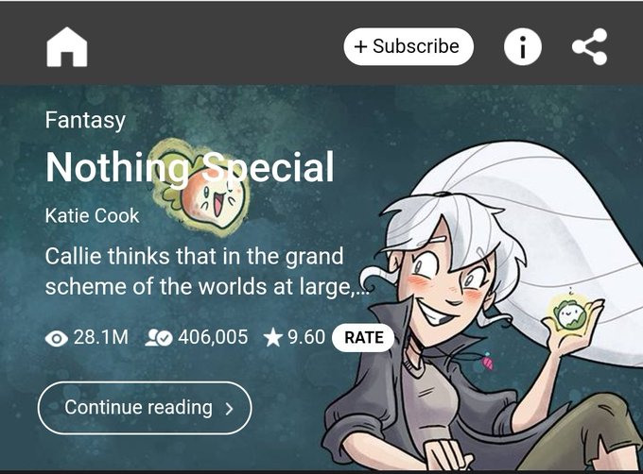Click the Continue reading button
This screenshot has height=474, width=643.
(x=145, y=408)
